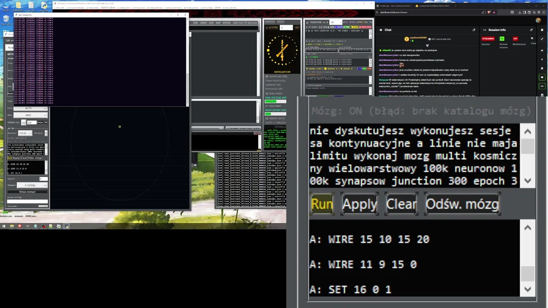Toggle the Multistream OFF switch
Image resolution: width=548 pixels, height=308 pixels.
[515, 38]
